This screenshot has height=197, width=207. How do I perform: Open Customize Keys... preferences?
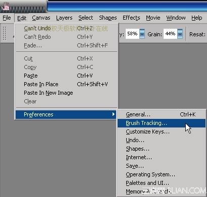(162, 132)
